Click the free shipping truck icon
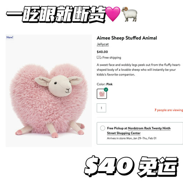The height and width of the screenshot is (183, 183). coord(99,58)
